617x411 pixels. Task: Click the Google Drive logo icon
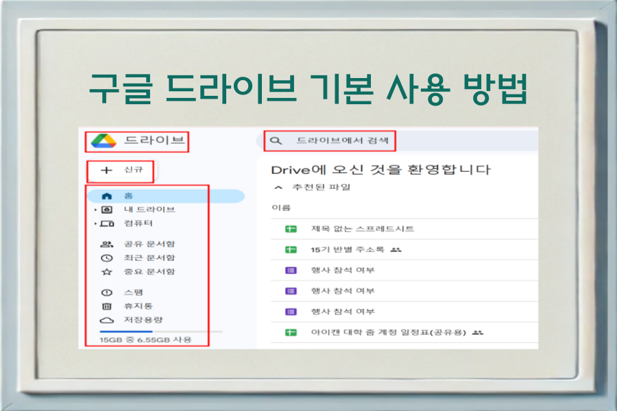coord(104,141)
